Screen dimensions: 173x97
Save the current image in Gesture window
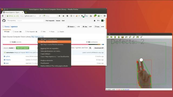[138, 37]
